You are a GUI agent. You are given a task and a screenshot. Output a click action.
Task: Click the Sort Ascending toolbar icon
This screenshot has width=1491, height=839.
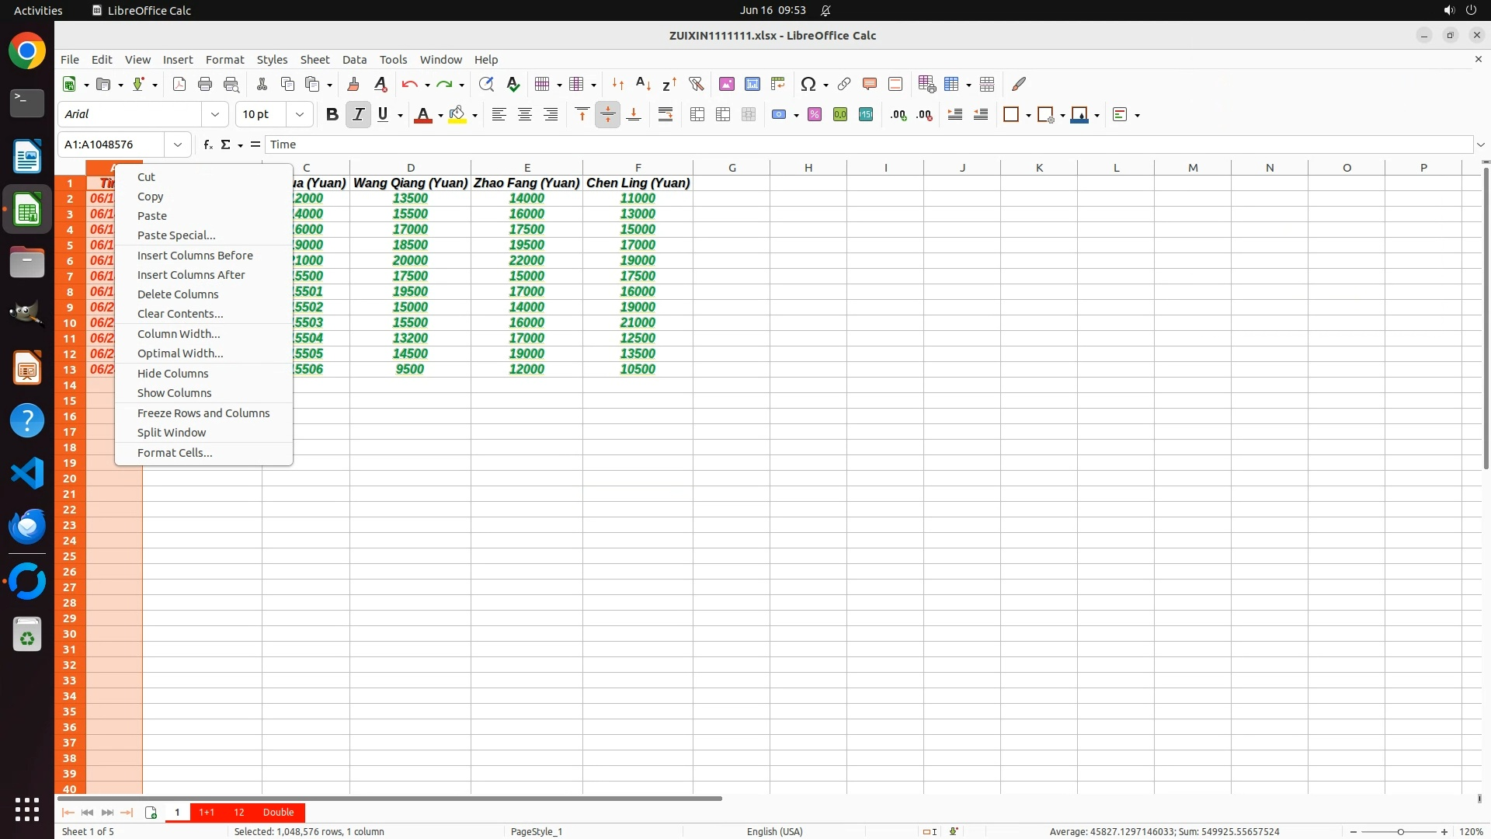click(643, 84)
